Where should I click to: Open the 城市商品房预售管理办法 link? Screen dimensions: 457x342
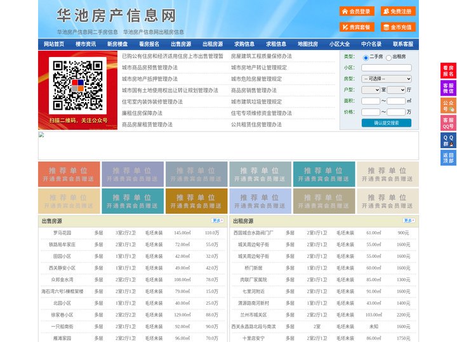[150, 68]
